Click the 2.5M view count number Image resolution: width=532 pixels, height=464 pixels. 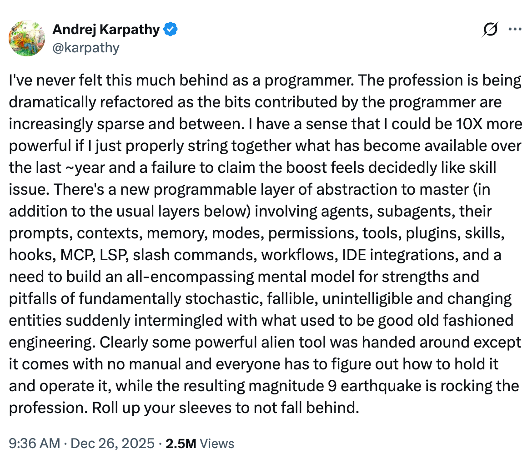coord(181,444)
